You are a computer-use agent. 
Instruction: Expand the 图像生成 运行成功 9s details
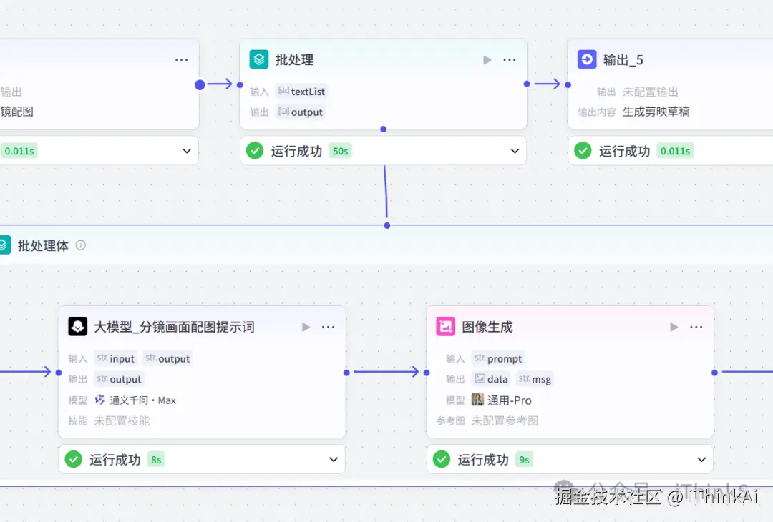701,459
